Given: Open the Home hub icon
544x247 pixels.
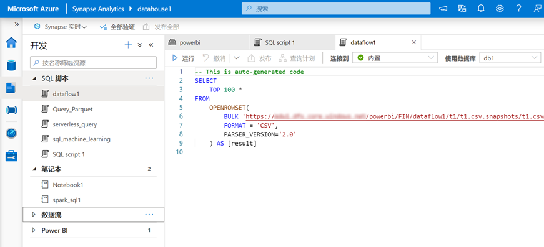Looking at the screenshot, I should (x=11, y=42).
